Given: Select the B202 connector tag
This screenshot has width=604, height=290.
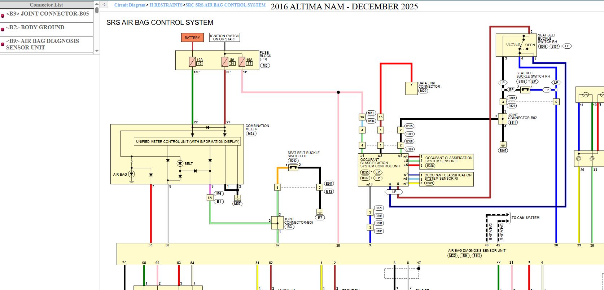Looking at the screenshot, I should (x=293, y=161).
